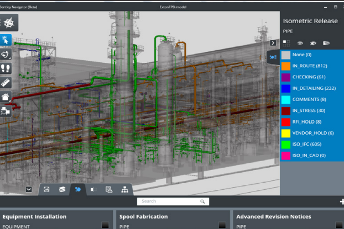The width and height of the screenshot is (344, 229).
Task: Expand the rotate view tool options
Action: (x=7, y=54)
